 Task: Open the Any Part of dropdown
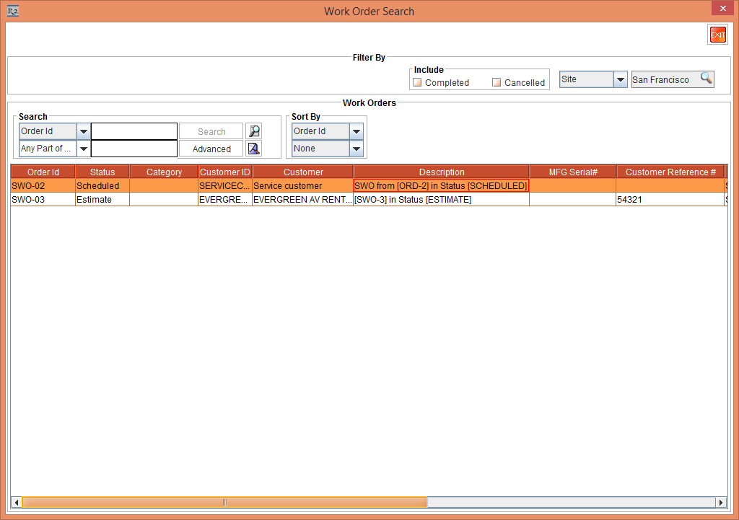pos(83,148)
